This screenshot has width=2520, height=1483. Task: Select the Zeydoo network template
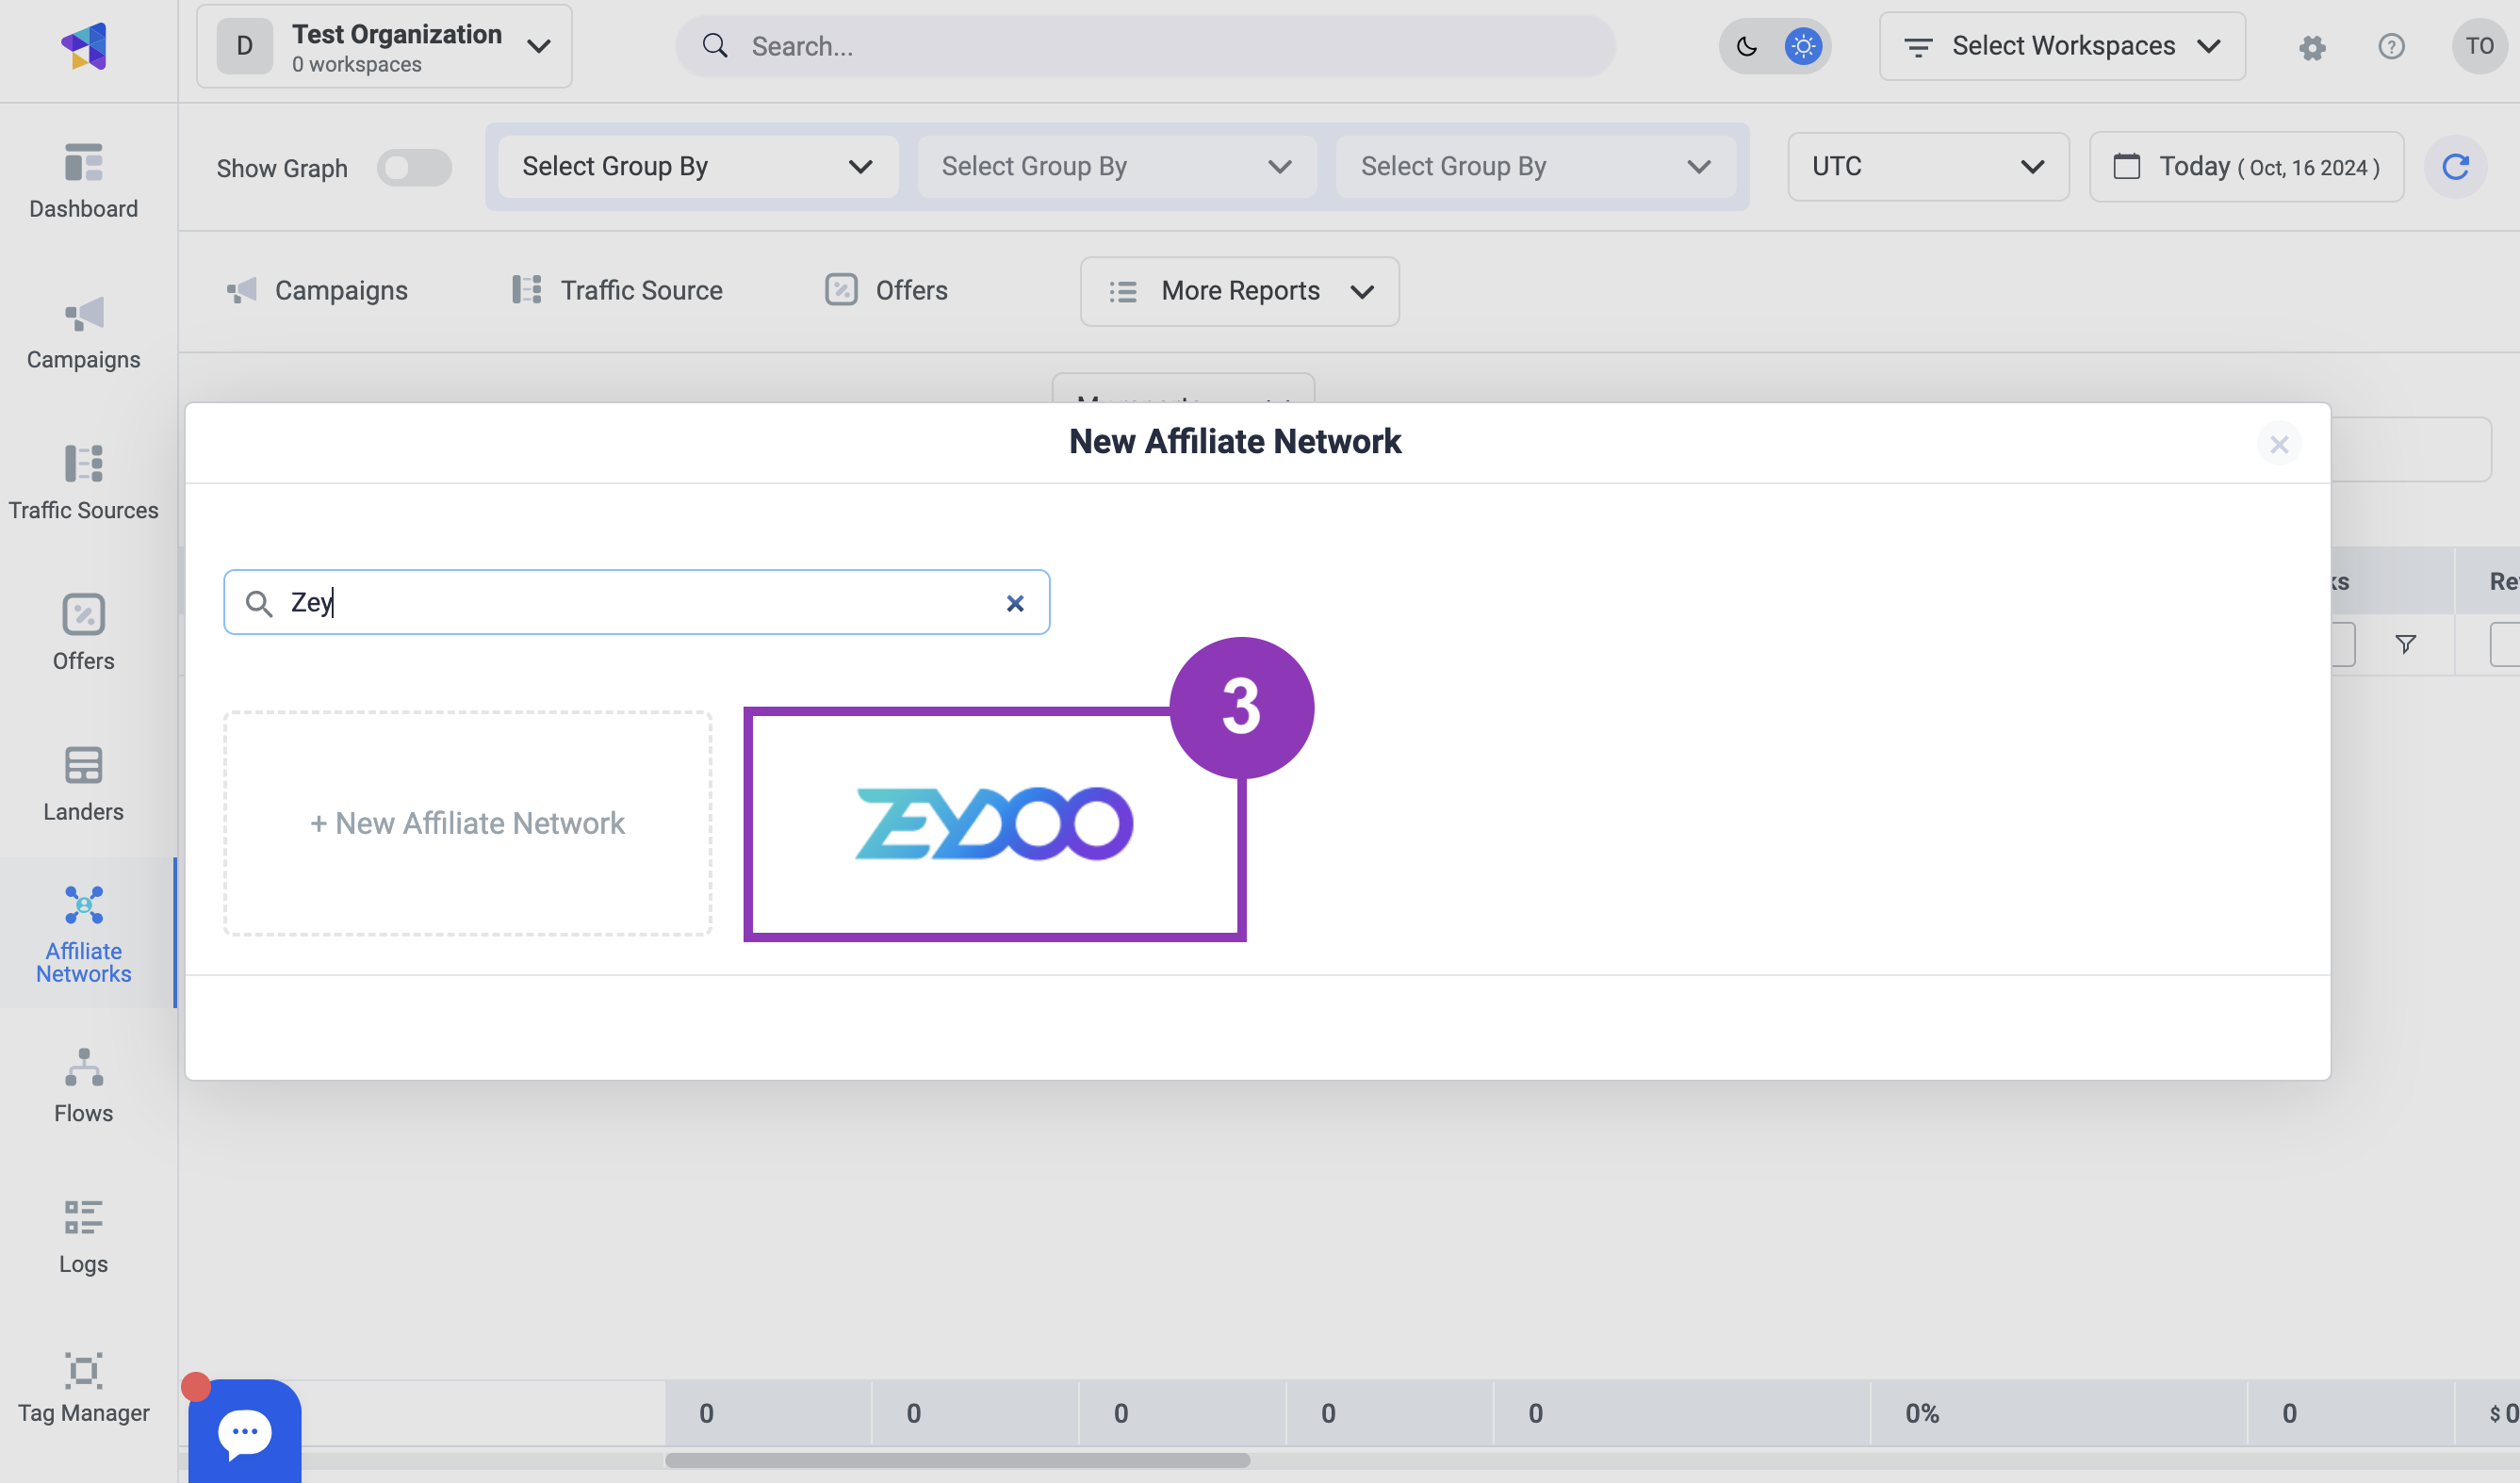point(995,825)
